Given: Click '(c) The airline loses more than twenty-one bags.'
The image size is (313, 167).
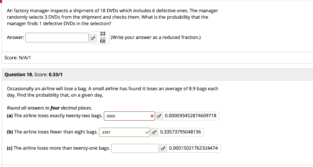Looking at the screenshot, I should pyautogui.click(x=58, y=148).
